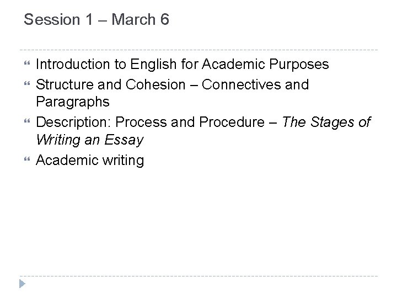This screenshot has width=397, height=298.
Task: Click the text Structure and Cohesion – Connectives and
Action: pos(172,84)
